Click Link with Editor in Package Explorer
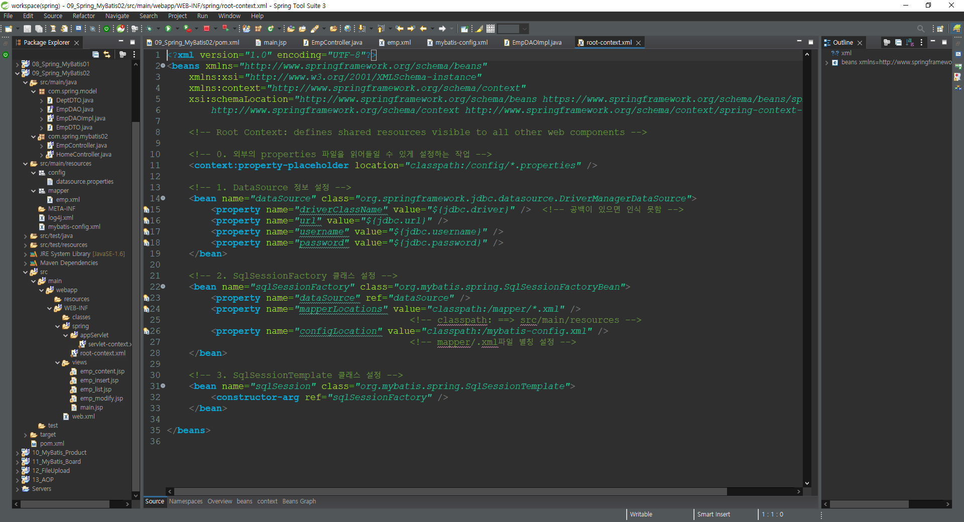Screen dimensions: 964x522 107,54
